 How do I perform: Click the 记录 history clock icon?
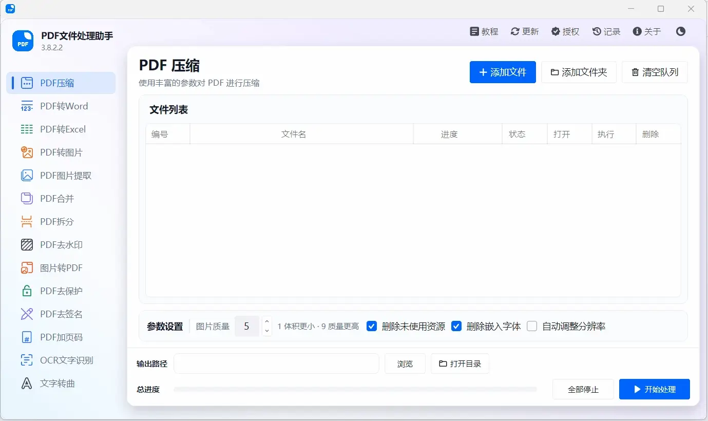pyautogui.click(x=597, y=31)
